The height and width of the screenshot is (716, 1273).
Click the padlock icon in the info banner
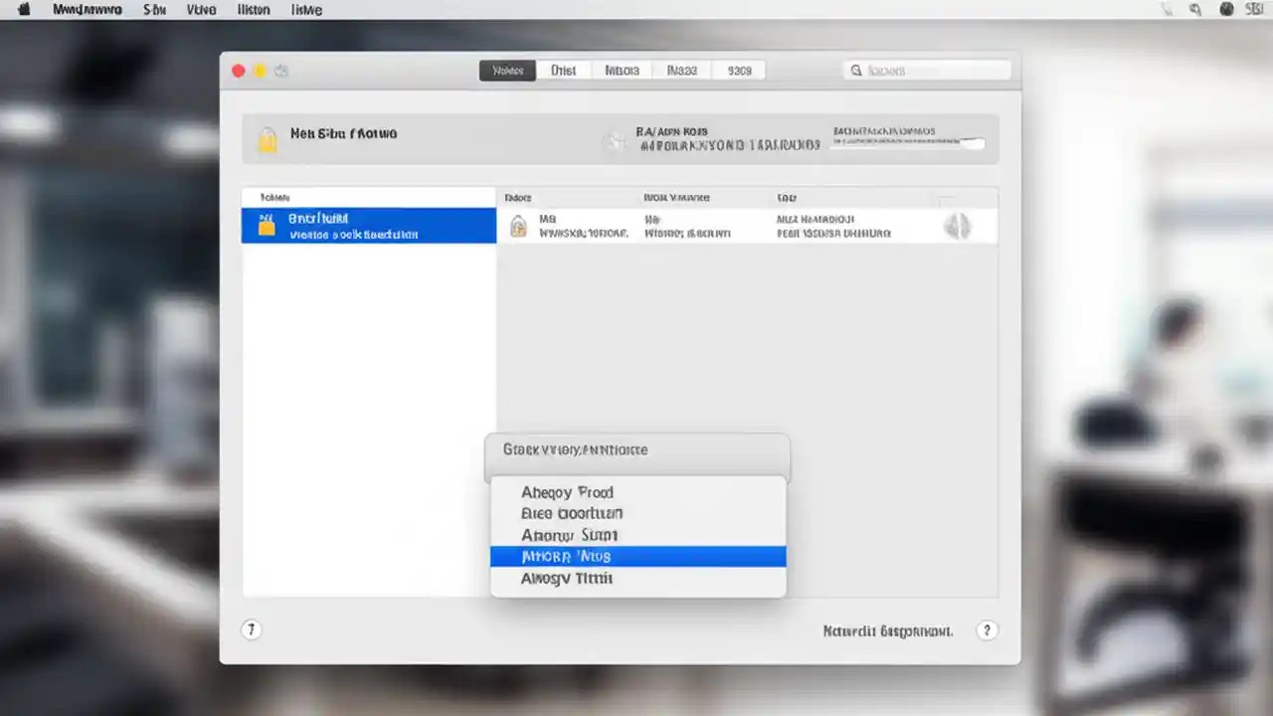pyautogui.click(x=267, y=139)
